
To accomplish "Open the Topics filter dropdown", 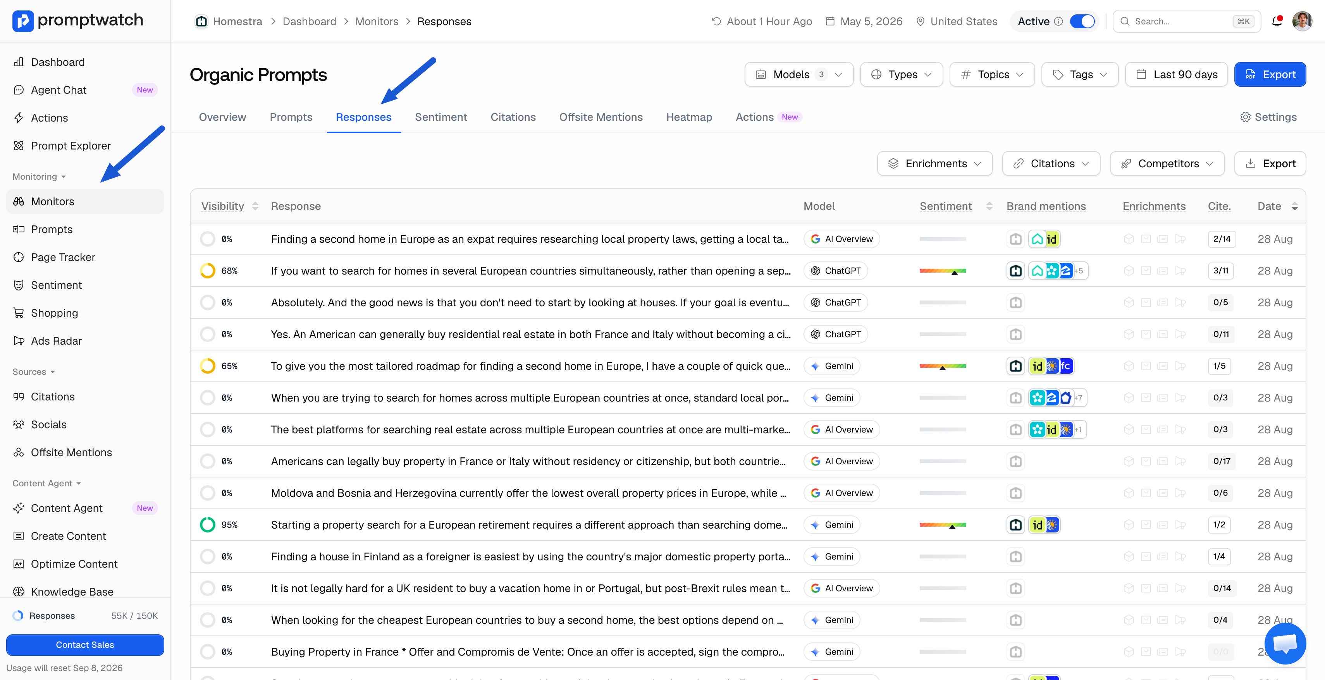I will [x=992, y=74].
